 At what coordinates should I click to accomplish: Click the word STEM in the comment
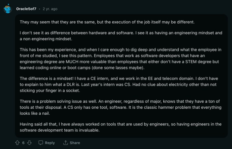[x=191, y=62]
